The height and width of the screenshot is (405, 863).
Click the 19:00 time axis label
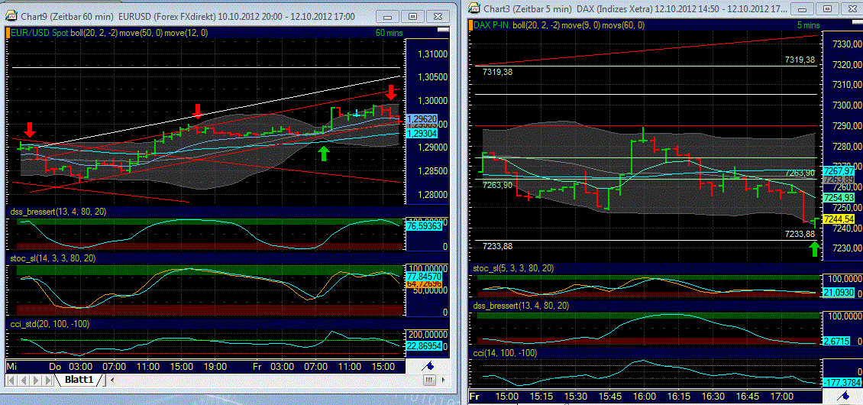tap(215, 366)
